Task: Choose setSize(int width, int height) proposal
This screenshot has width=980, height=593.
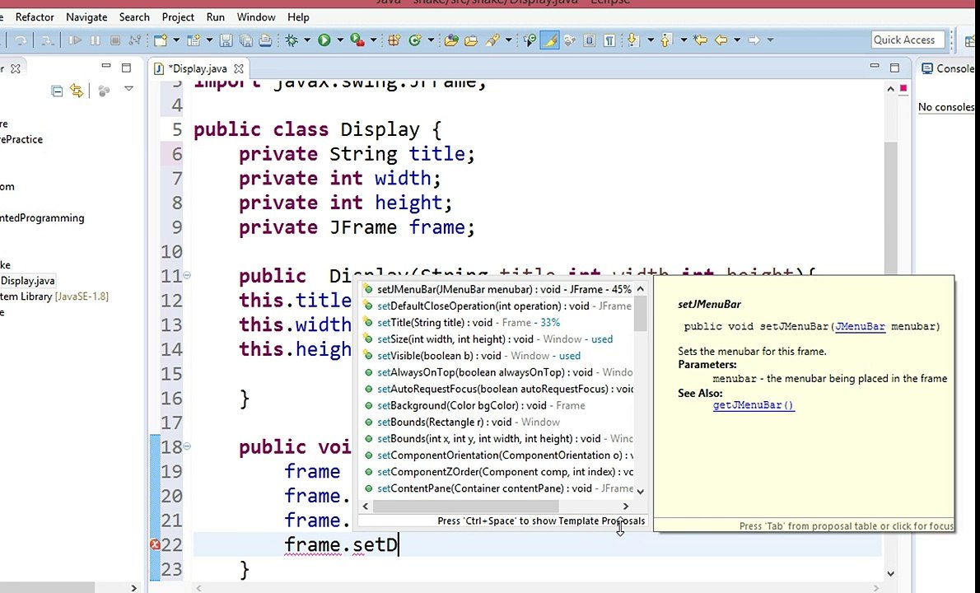Action: tap(497, 339)
